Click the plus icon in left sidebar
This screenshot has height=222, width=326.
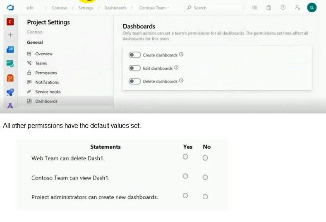(11, 35)
